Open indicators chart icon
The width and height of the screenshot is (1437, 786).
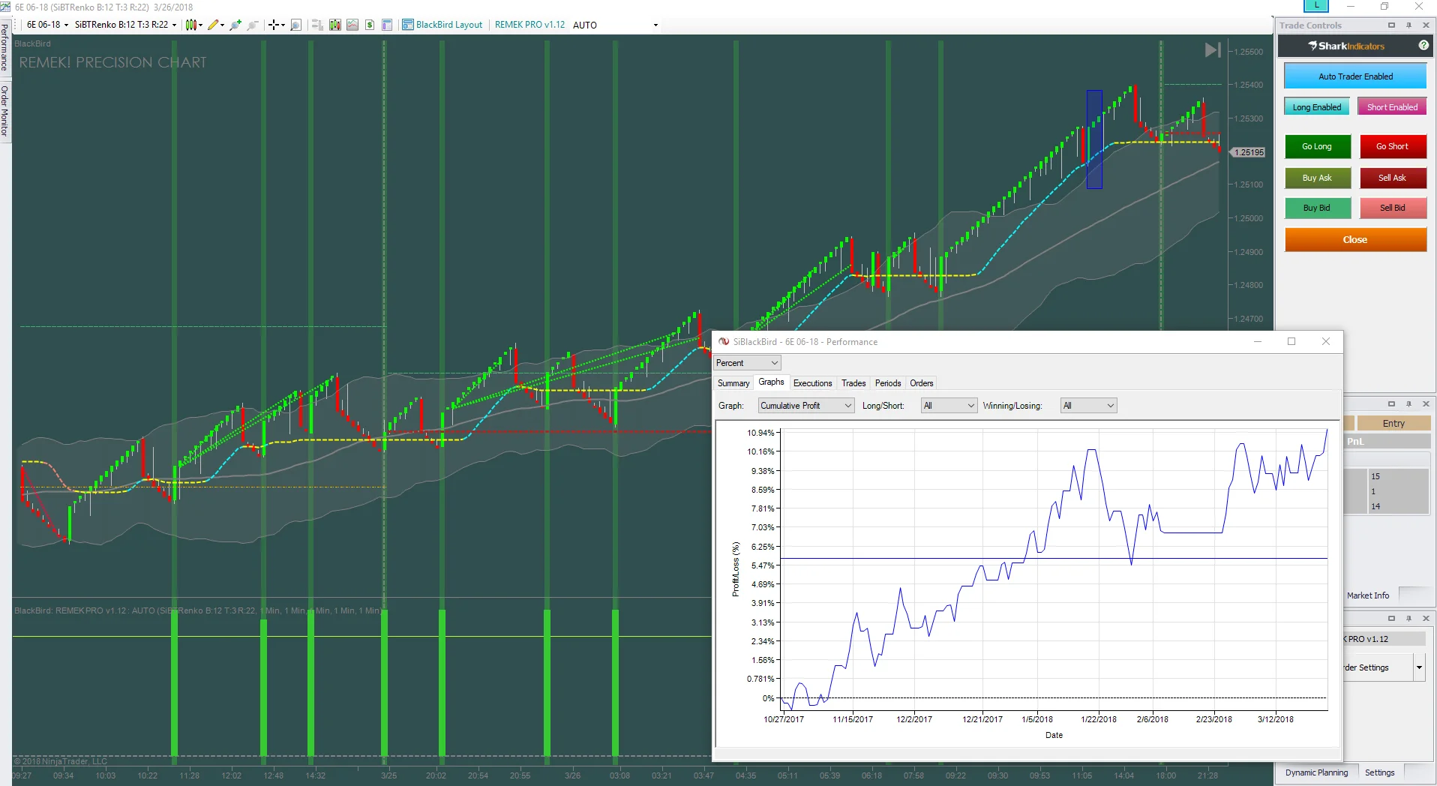(x=352, y=25)
